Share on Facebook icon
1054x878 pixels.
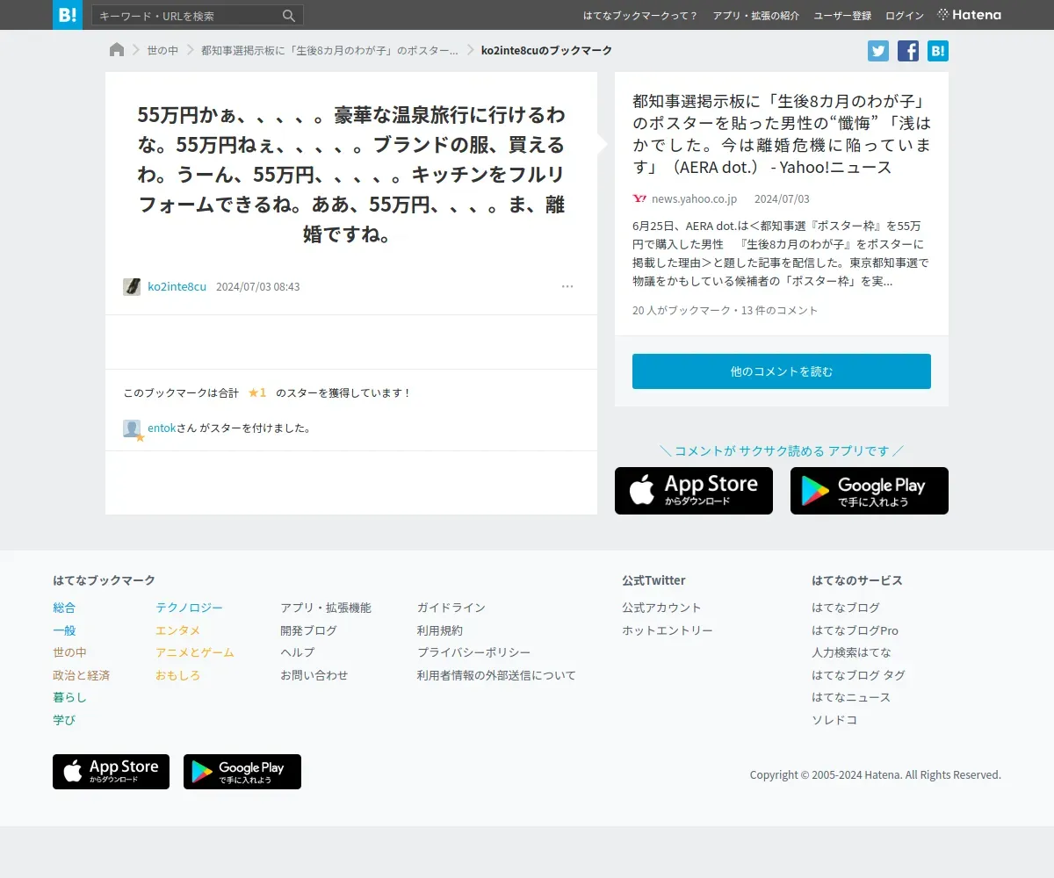(908, 50)
